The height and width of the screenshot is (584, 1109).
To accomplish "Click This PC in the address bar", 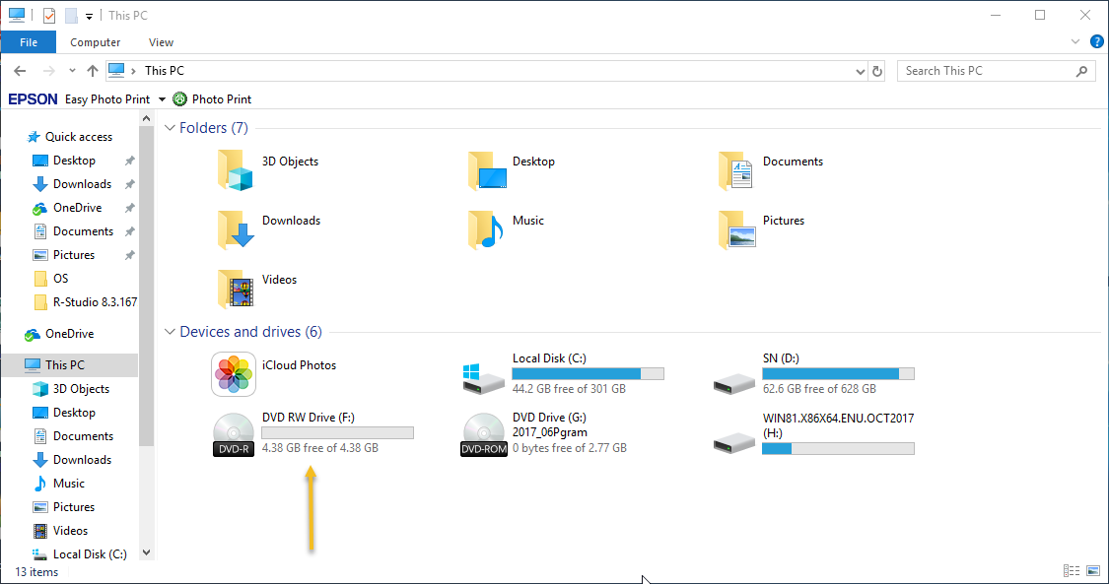I will [x=164, y=71].
